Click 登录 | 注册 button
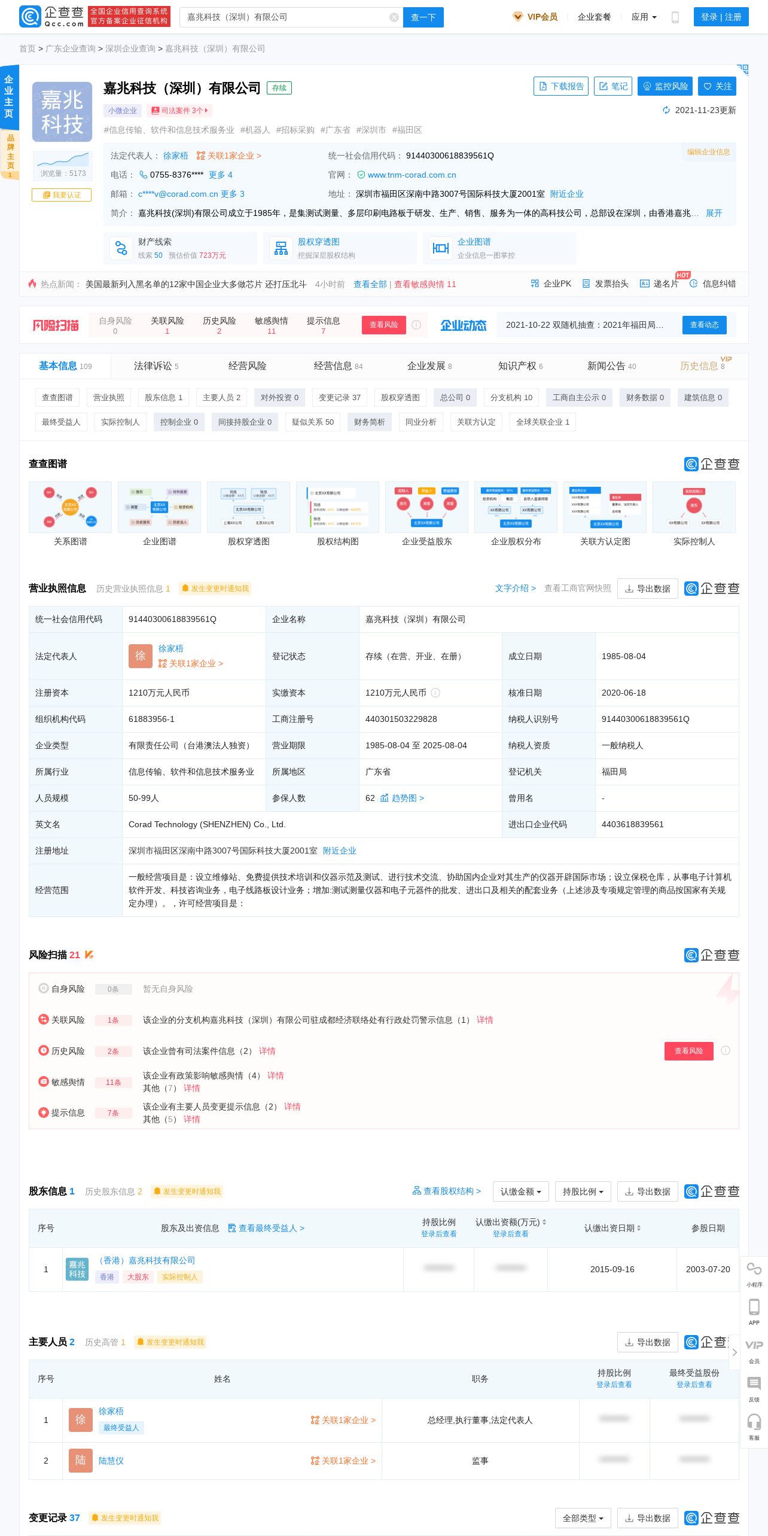Image resolution: width=768 pixels, height=1536 pixels. click(721, 17)
